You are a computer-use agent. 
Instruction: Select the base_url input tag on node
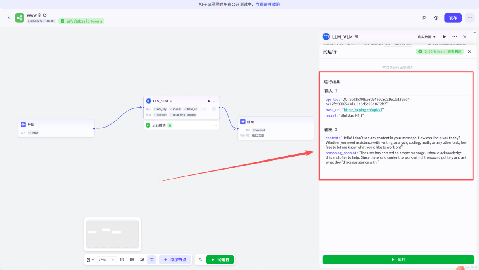point(191,109)
